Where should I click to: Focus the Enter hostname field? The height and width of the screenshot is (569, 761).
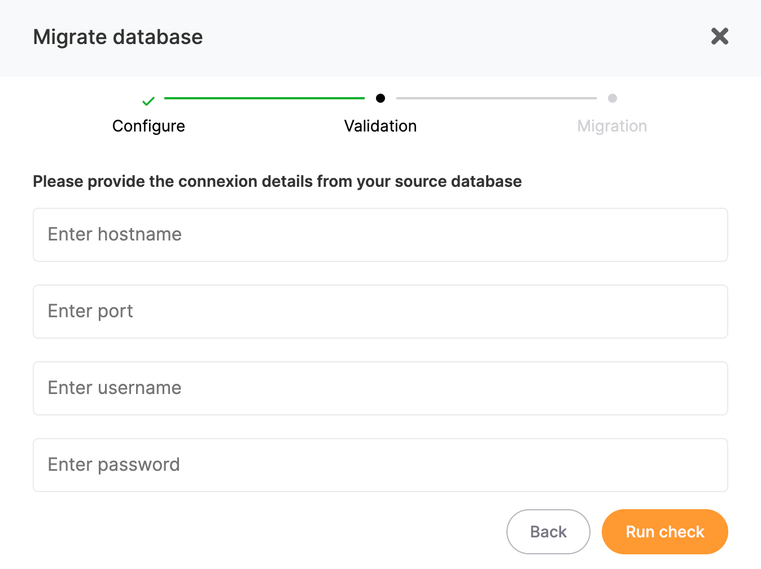(380, 235)
